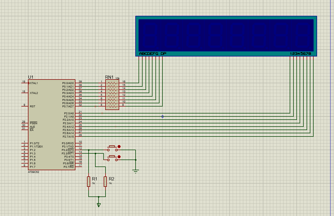
Task: Click the P3.1/TXD pin label
Action: [68, 147]
